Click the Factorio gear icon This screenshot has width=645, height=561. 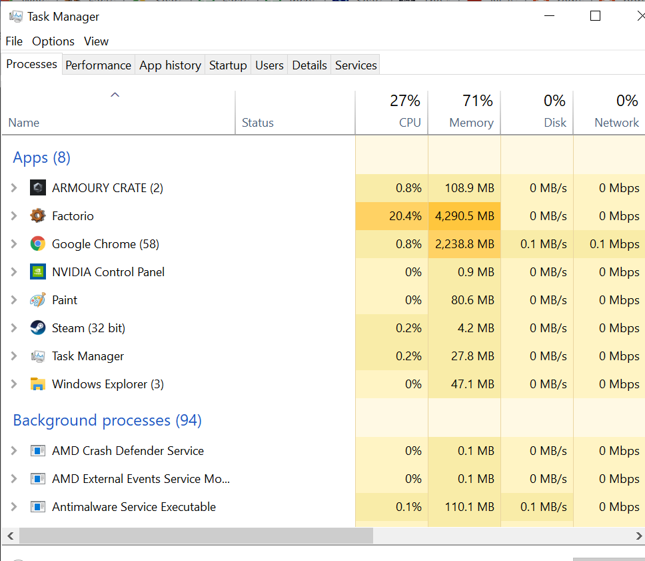(38, 216)
